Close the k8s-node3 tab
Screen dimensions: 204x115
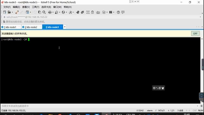(61, 27)
